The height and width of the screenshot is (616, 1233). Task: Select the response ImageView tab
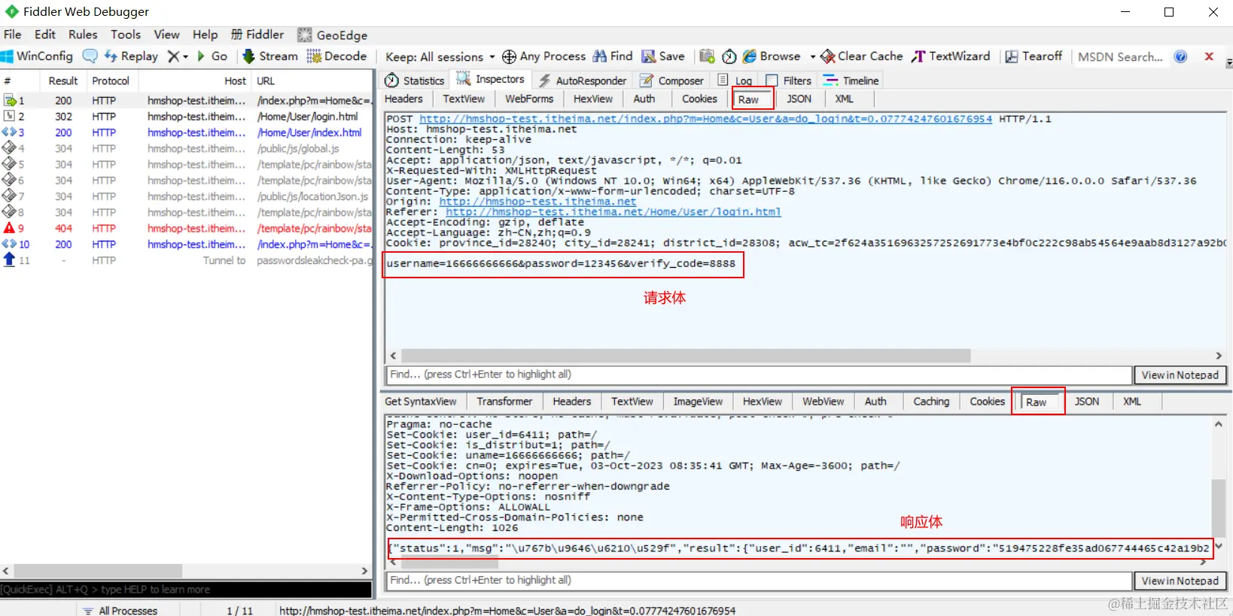[x=698, y=402]
